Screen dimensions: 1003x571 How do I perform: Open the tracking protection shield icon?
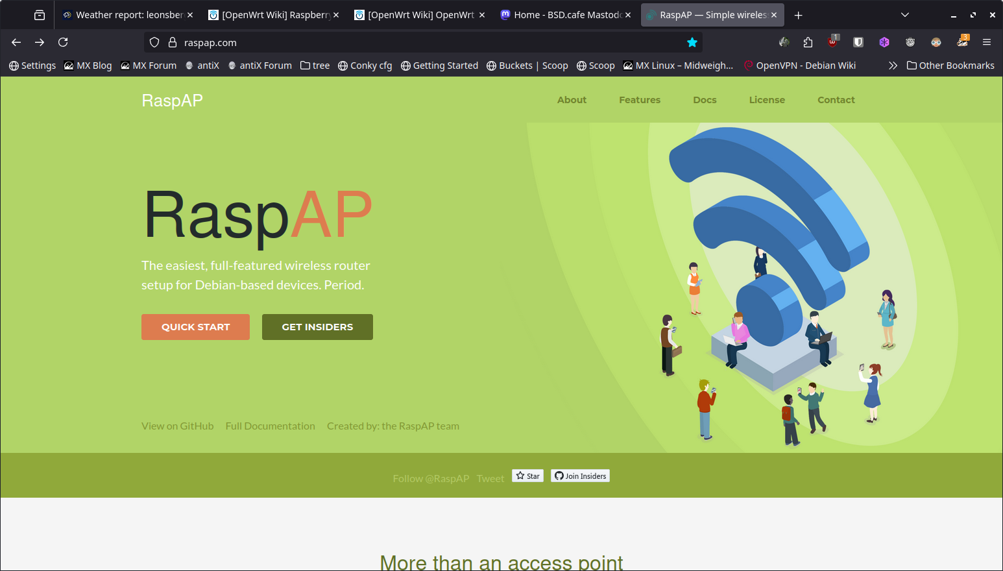pos(154,42)
